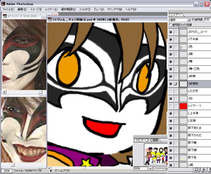Click the left scroll arrow in VTS photo window
211x174 pixels.
tap(4, 92)
